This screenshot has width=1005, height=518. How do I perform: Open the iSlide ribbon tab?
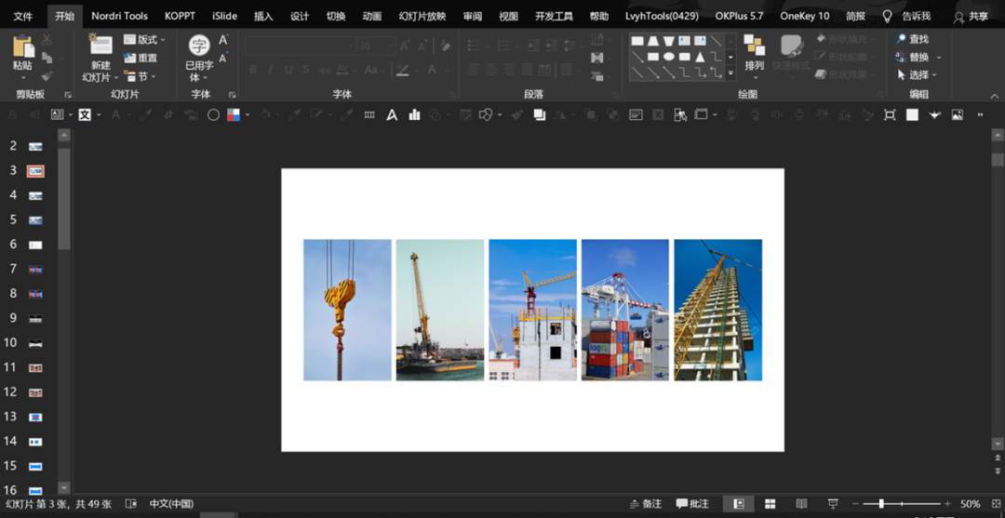[225, 16]
